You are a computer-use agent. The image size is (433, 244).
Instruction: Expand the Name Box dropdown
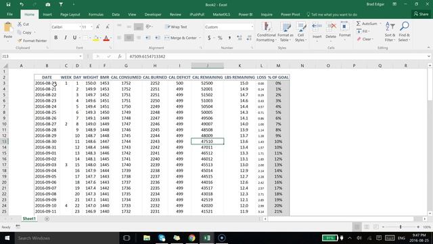(x=81, y=56)
